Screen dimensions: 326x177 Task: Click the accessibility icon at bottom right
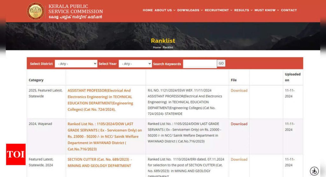[314, 171]
